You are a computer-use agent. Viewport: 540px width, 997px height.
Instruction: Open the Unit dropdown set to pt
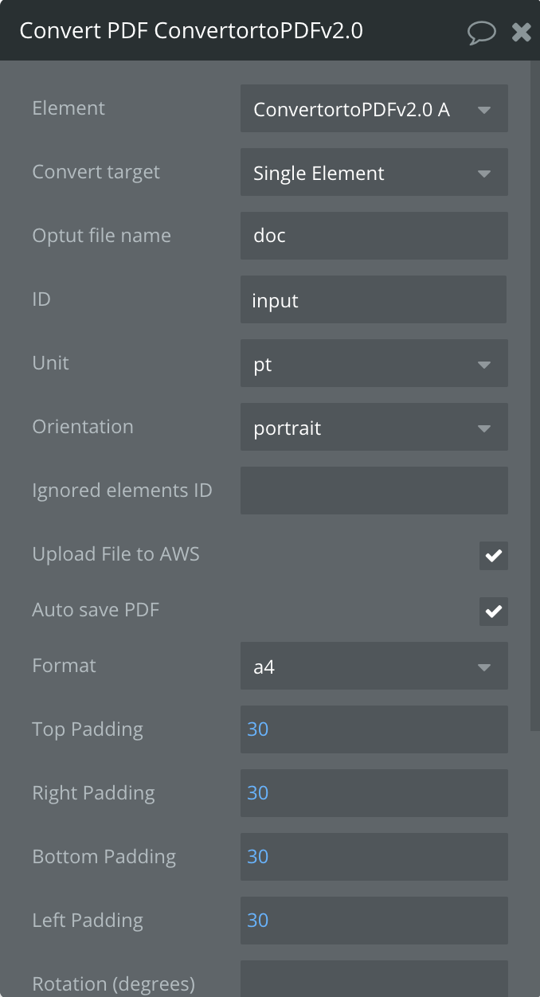tap(374, 364)
